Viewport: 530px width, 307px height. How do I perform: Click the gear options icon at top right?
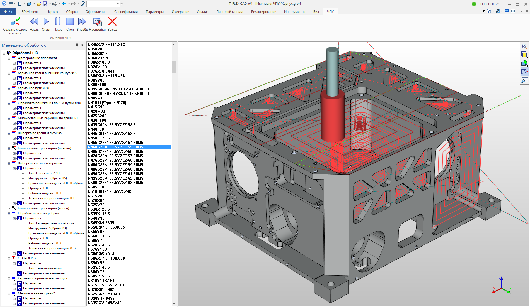[498, 11]
